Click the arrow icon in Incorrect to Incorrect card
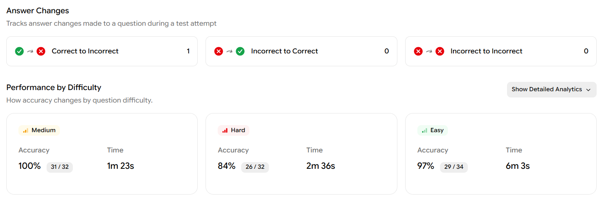The height and width of the screenshot is (200, 608). click(429, 51)
